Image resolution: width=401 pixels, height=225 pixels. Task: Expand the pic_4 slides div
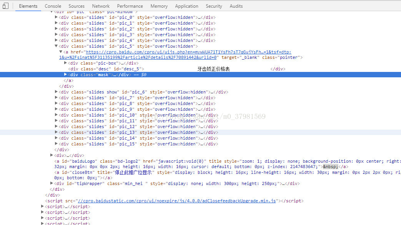(56, 40)
